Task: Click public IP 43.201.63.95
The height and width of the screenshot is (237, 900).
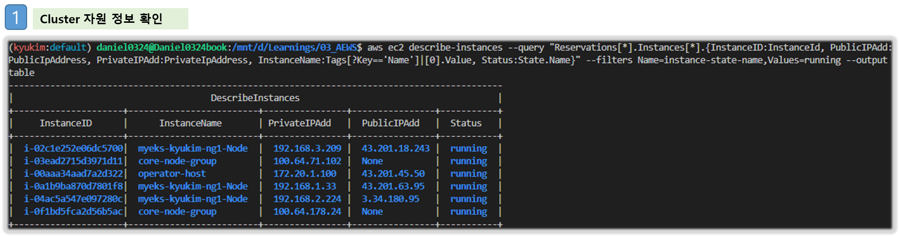Action: click(393, 186)
